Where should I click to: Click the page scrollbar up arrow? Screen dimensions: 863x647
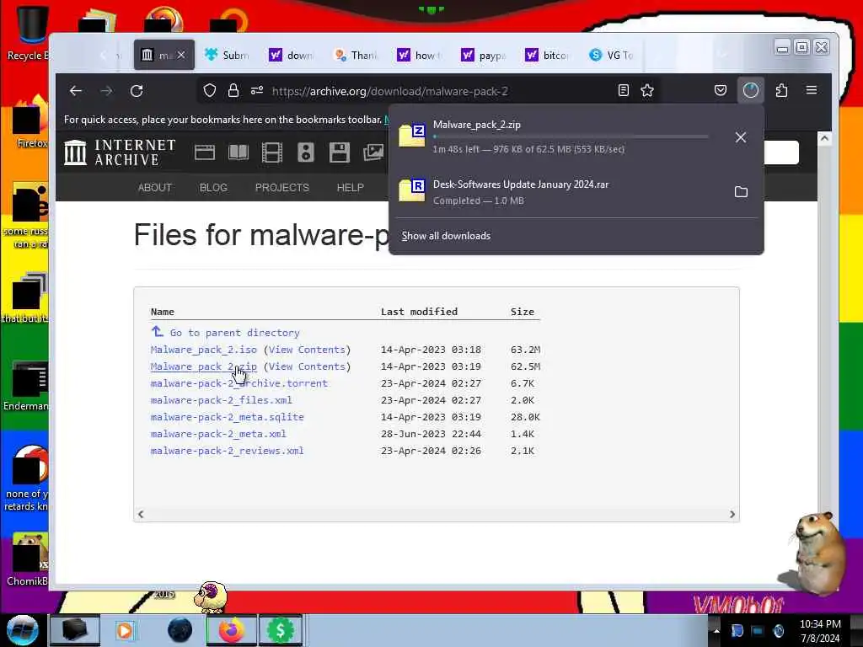point(824,138)
